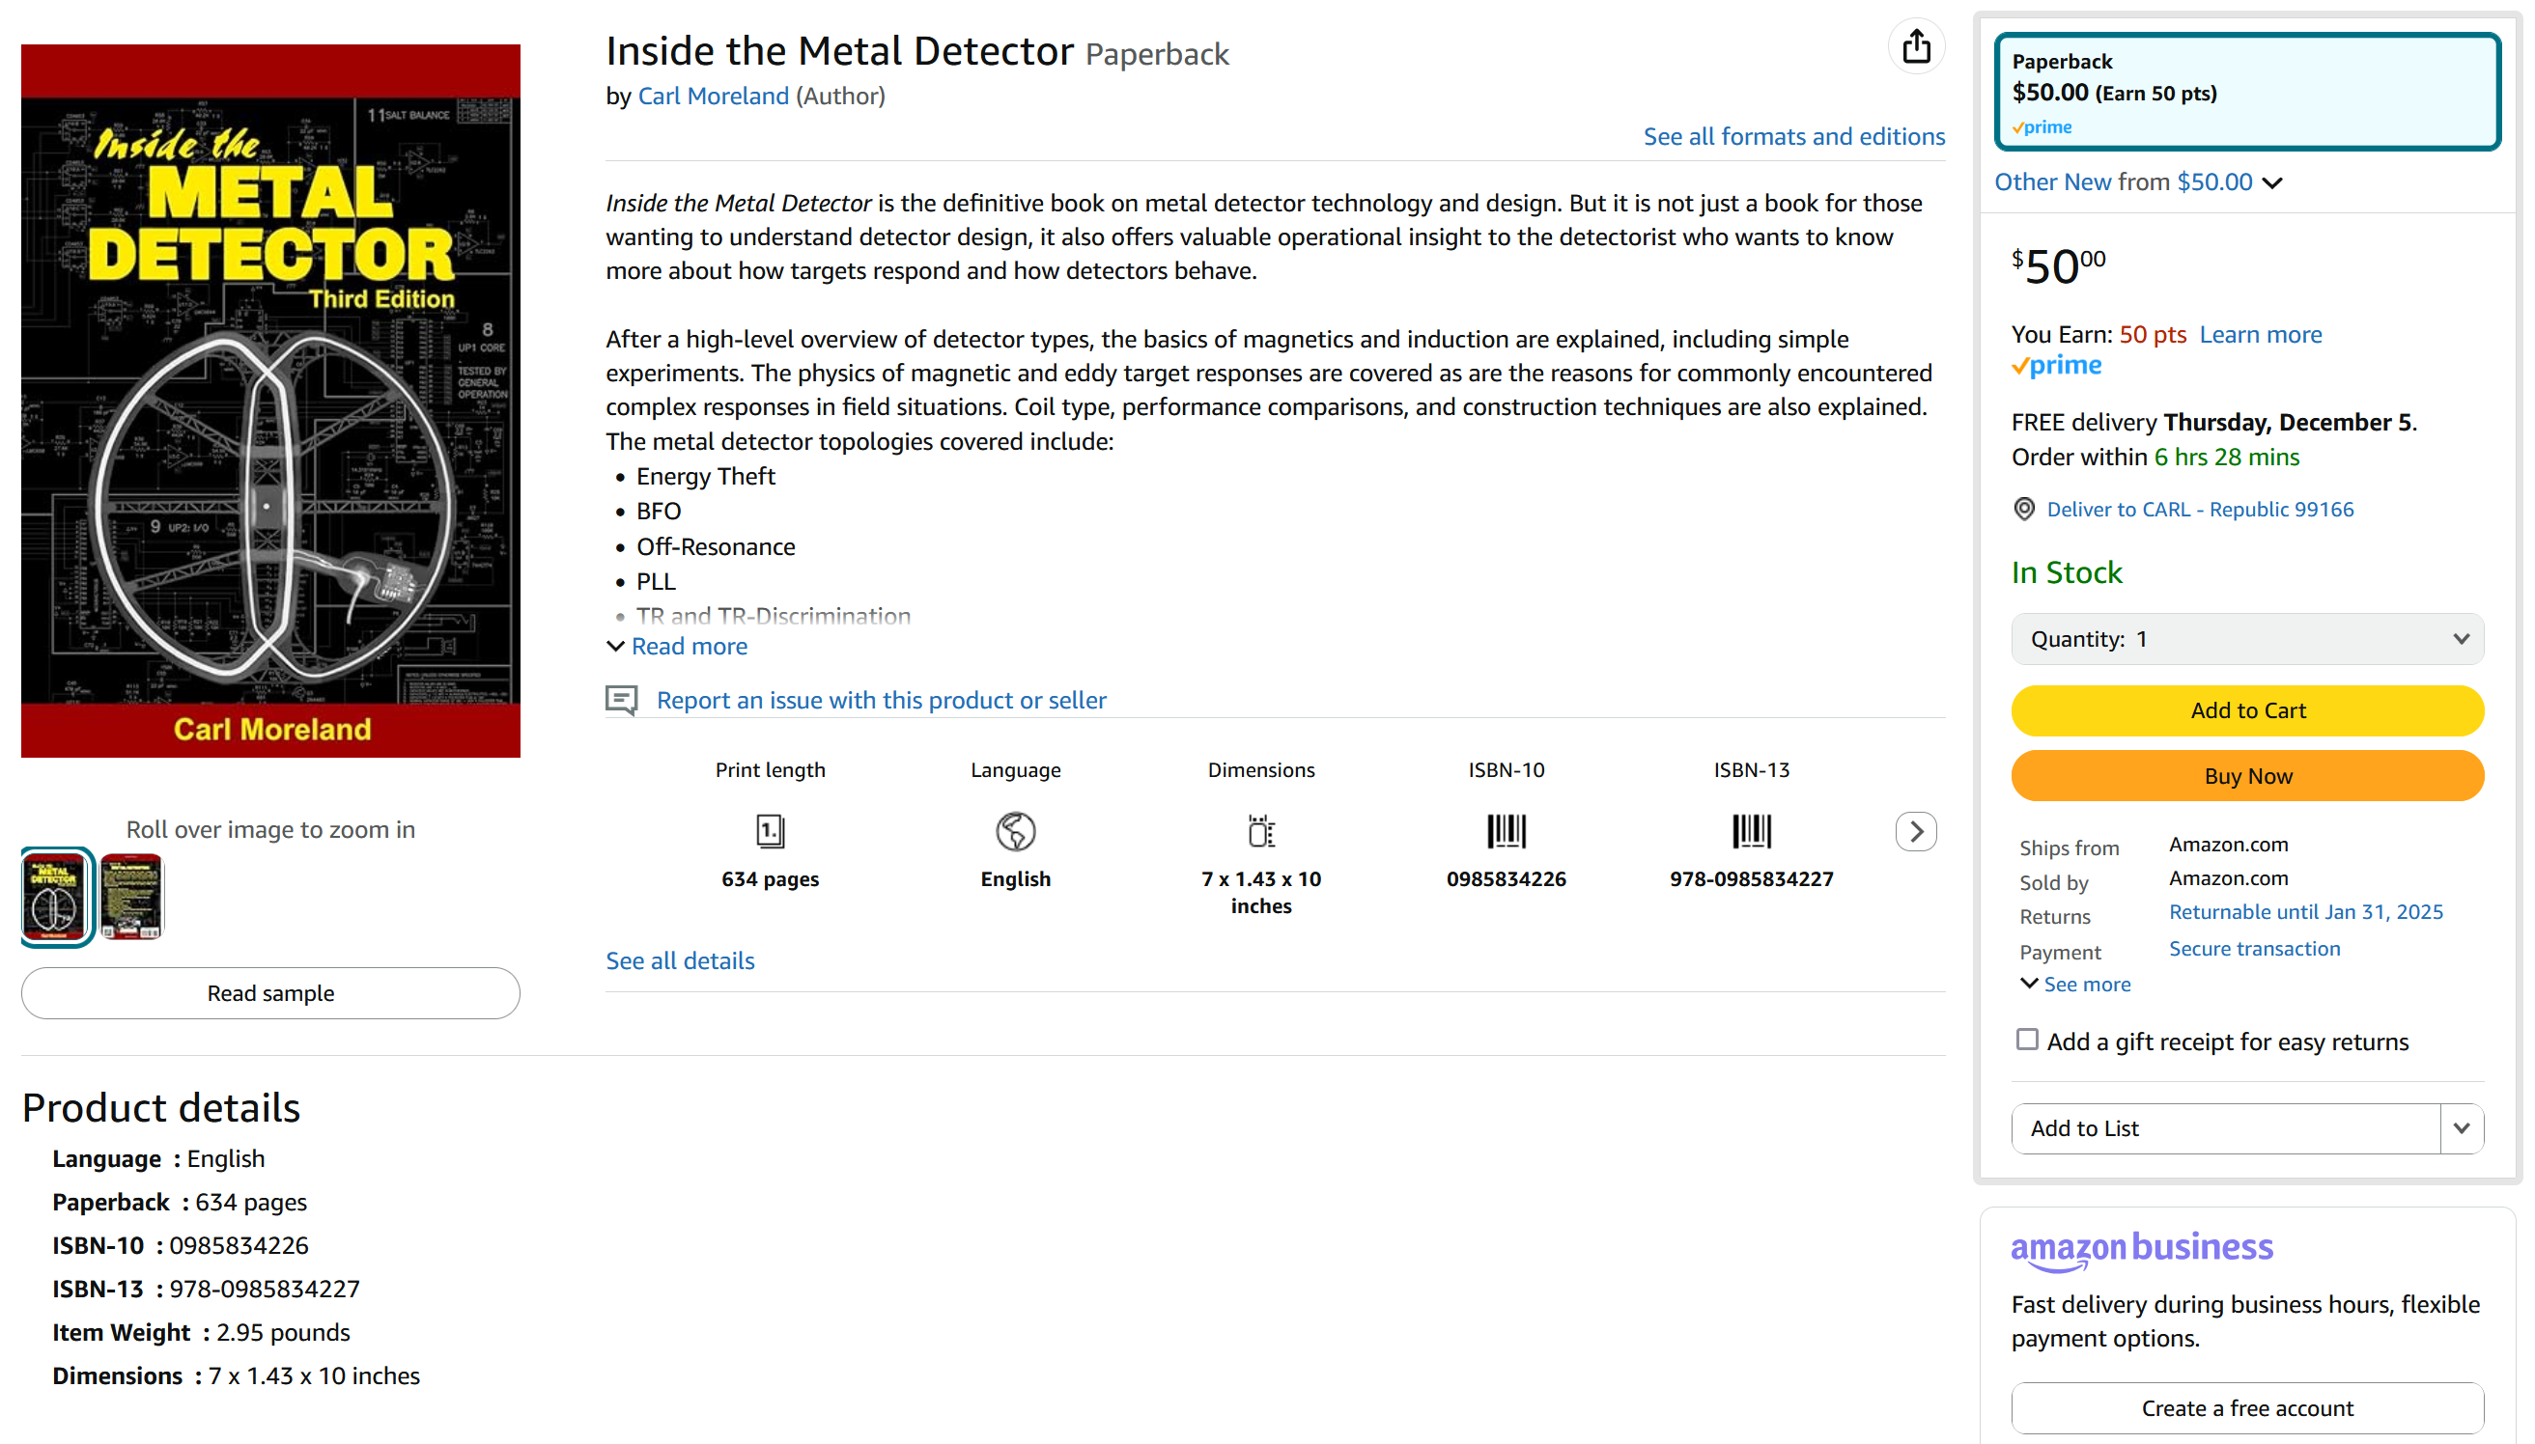
Task: Click the delivery location pin icon
Action: (2024, 509)
